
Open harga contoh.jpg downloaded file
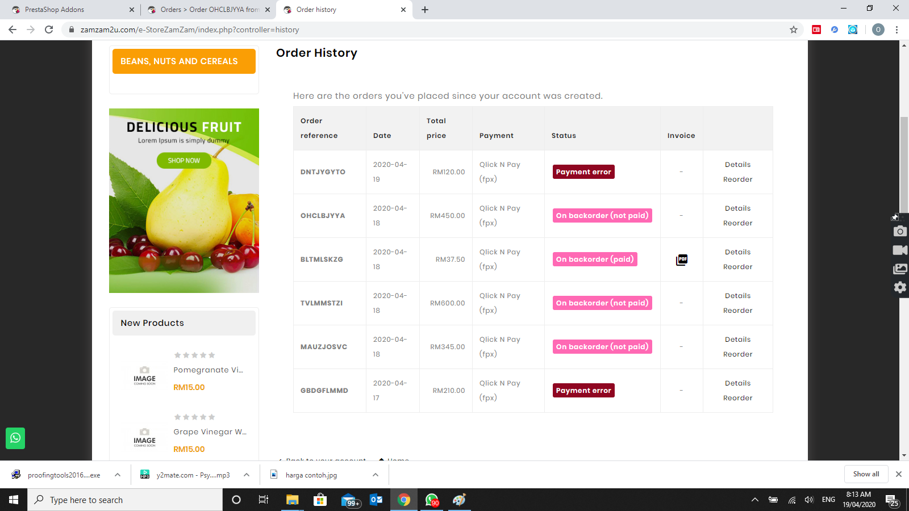click(x=311, y=475)
